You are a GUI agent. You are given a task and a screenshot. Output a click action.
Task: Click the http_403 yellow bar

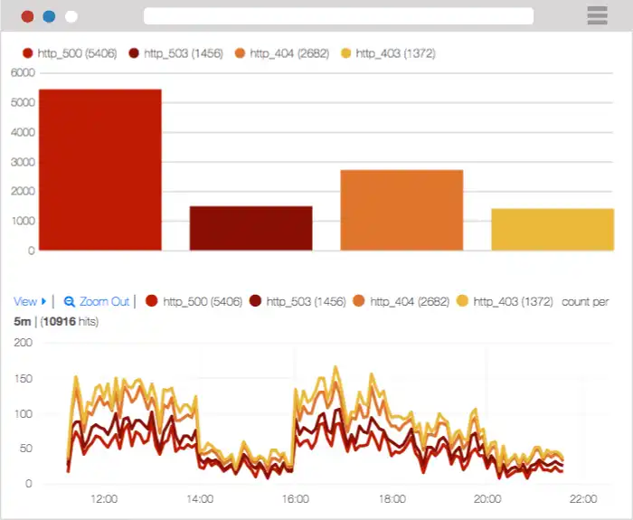[553, 230]
